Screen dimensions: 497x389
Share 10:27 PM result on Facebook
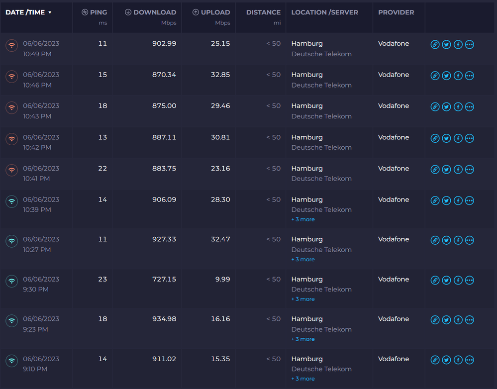click(x=458, y=240)
